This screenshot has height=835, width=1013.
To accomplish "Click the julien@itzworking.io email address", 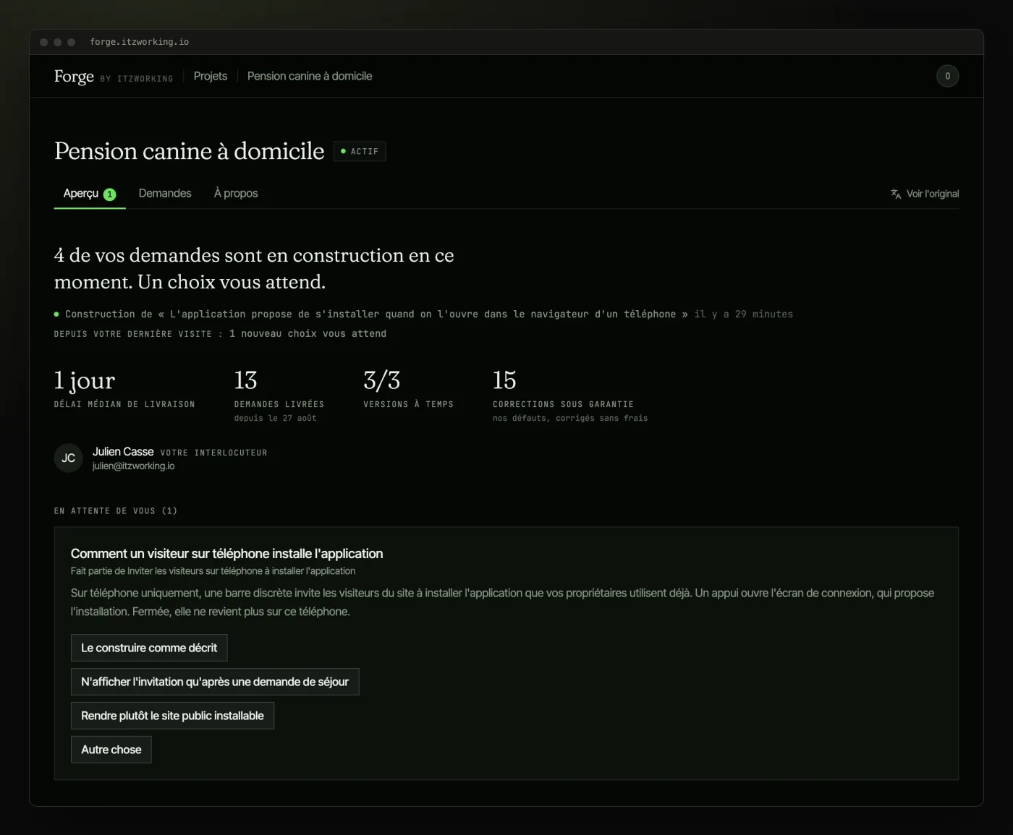I will pos(133,466).
